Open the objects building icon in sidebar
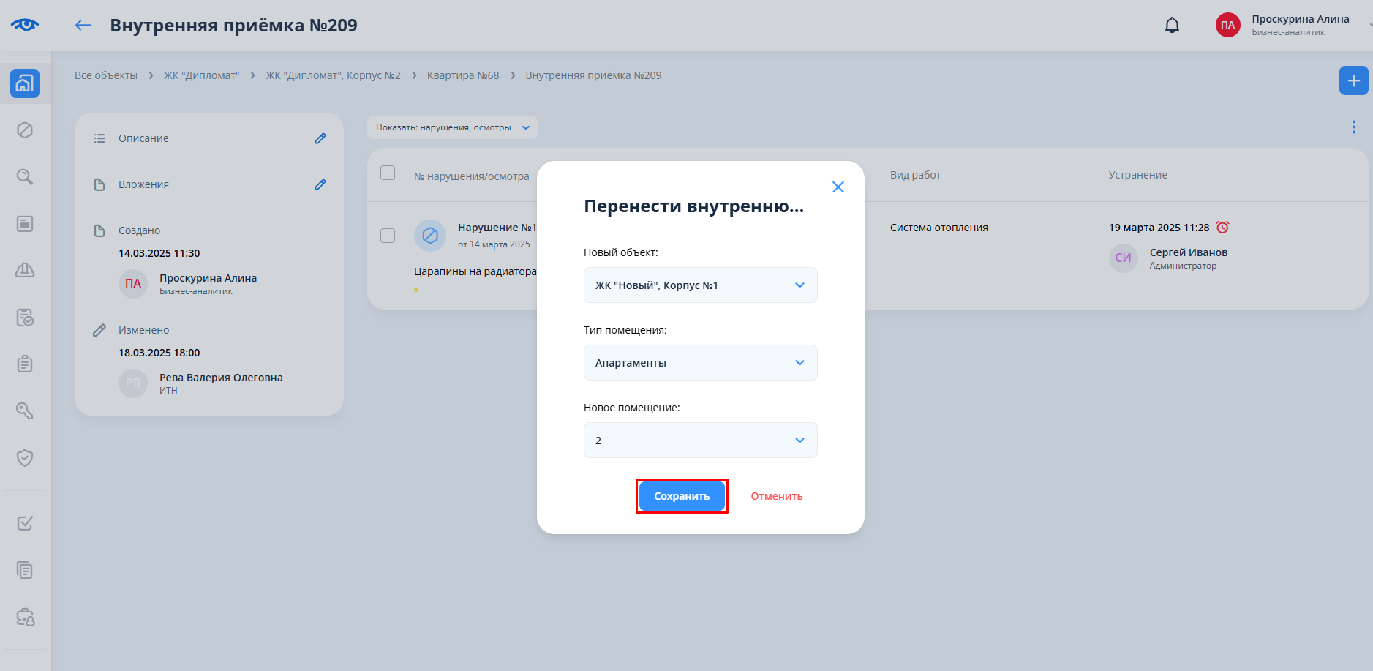 [25, 83]
